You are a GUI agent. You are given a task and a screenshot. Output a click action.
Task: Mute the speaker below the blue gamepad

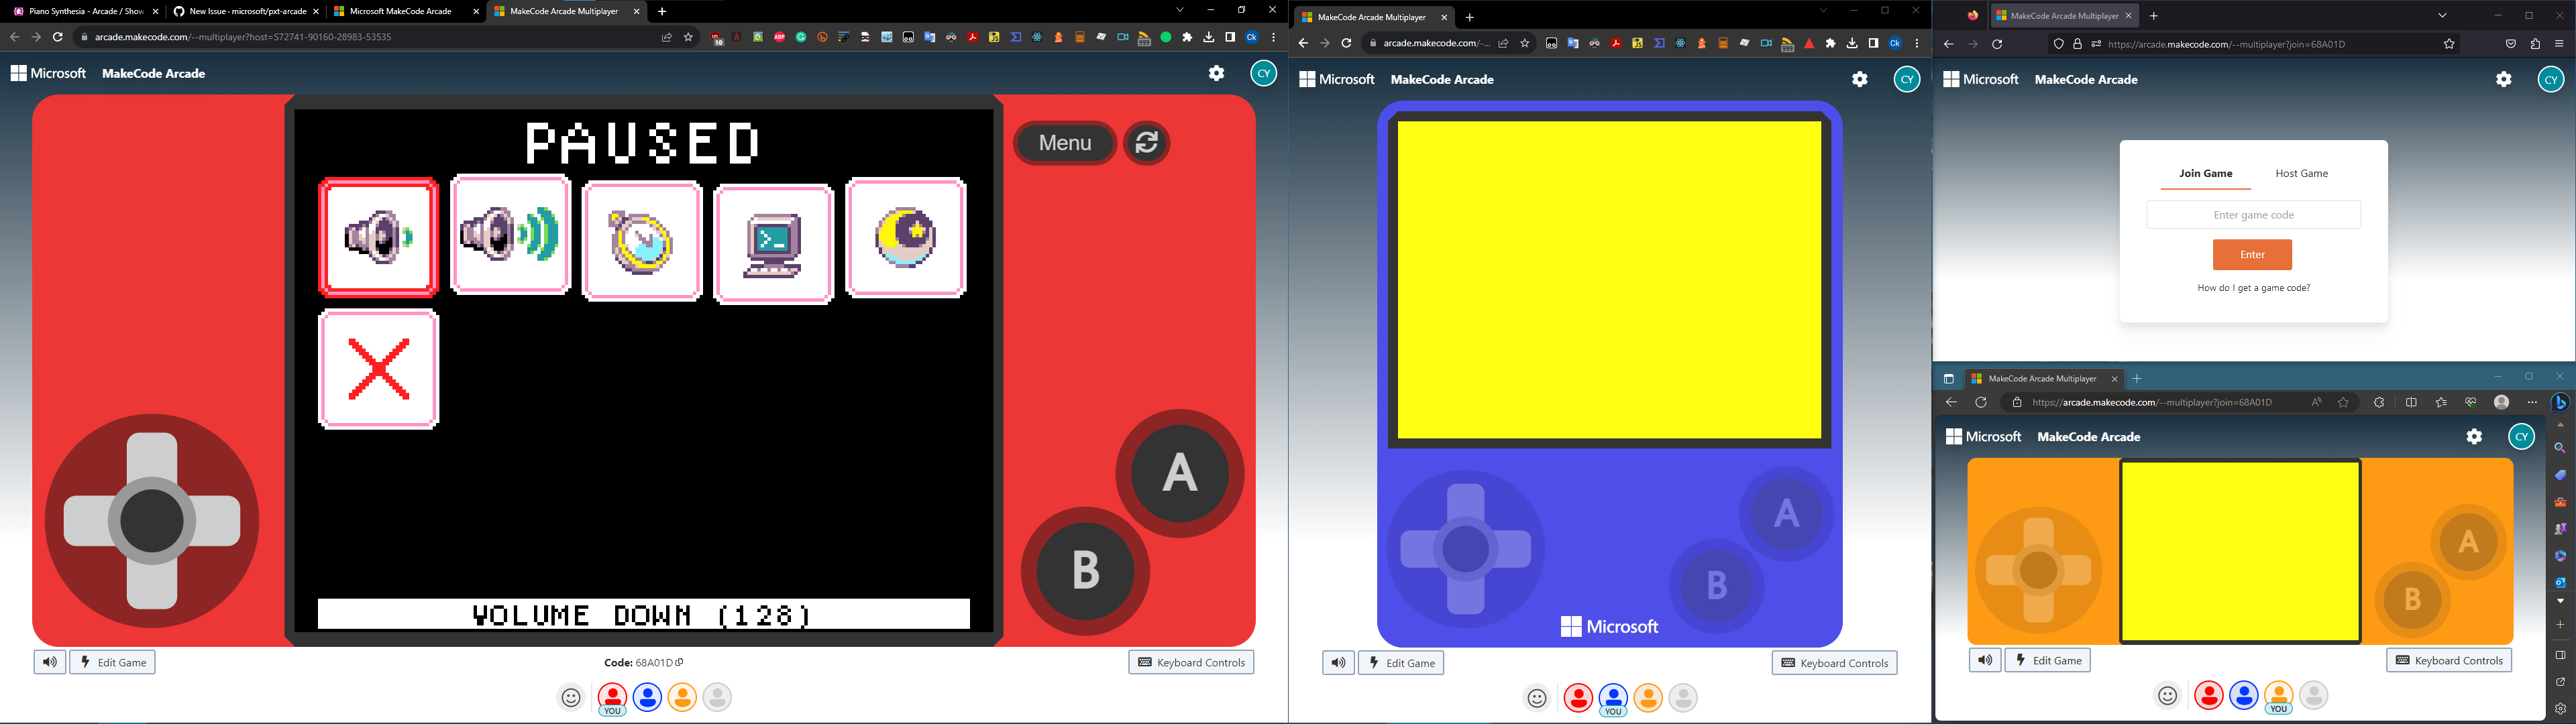tap(1339, 662)
